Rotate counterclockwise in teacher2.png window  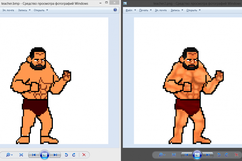point(219,155)
